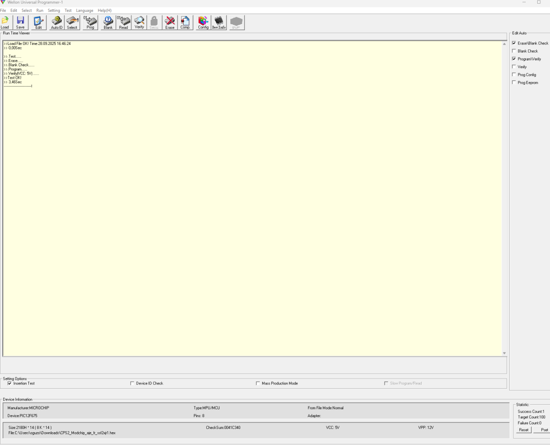Click the "Device:PIC12F675" text

[x=22, y=416]
